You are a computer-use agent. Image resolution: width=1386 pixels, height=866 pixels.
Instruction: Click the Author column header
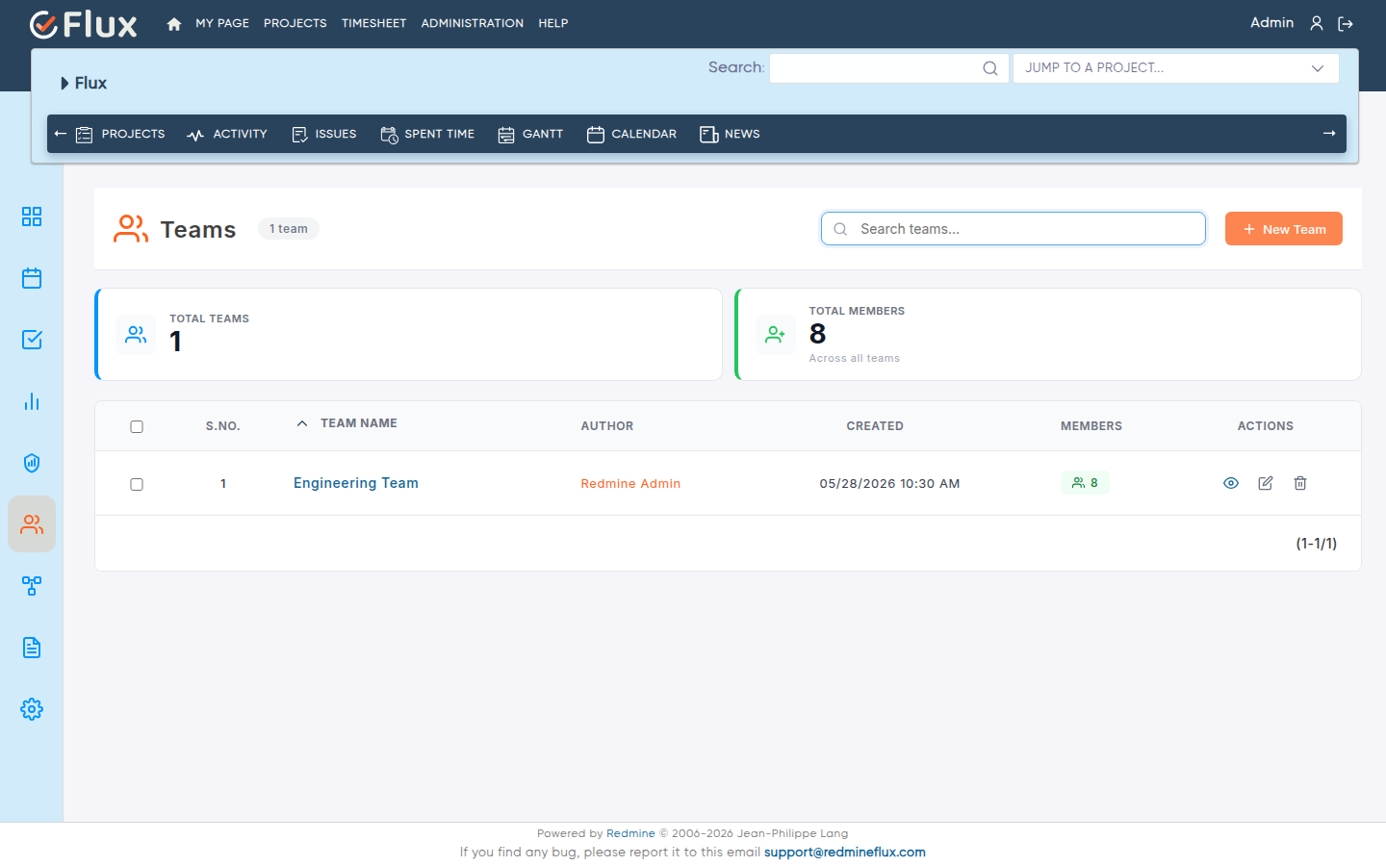(607, 426)
